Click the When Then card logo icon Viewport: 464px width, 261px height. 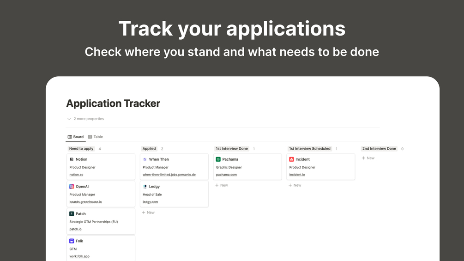click(x=145, y=159)
